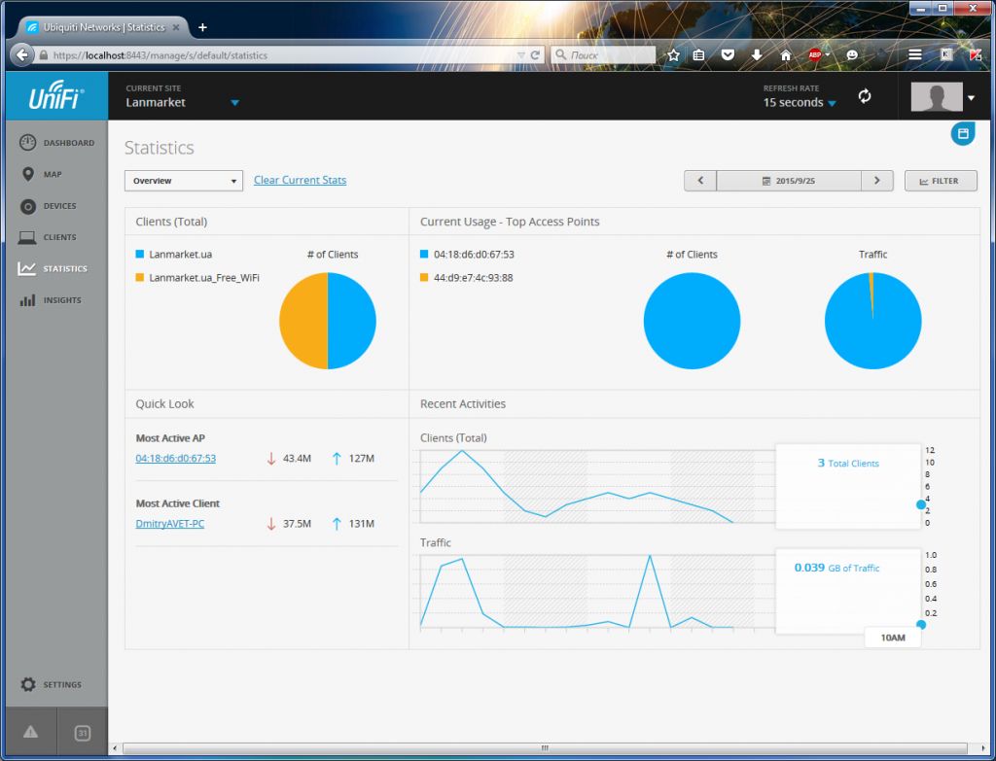Click the refresh icon in top bar
This screenshot has width=996, height=761.
(x=864, y=96)
